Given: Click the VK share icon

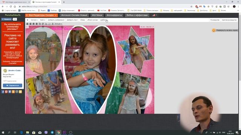Looking at the screenshot, I should 10,91.
